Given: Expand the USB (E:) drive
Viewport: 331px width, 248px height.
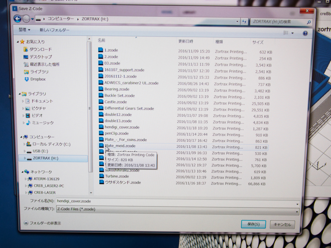Looking at the screenshot, I should pyautogui.click(x=25, y=151).
